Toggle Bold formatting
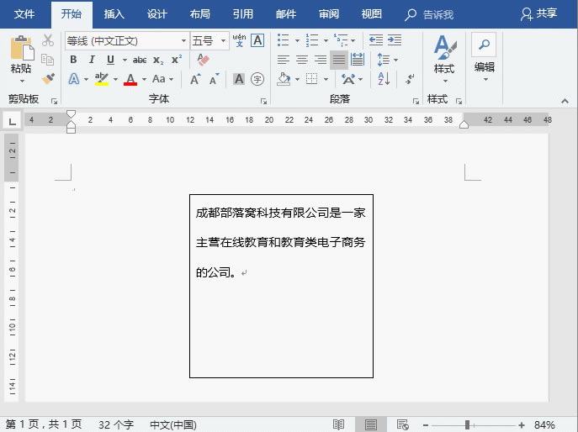 (73, 60)
